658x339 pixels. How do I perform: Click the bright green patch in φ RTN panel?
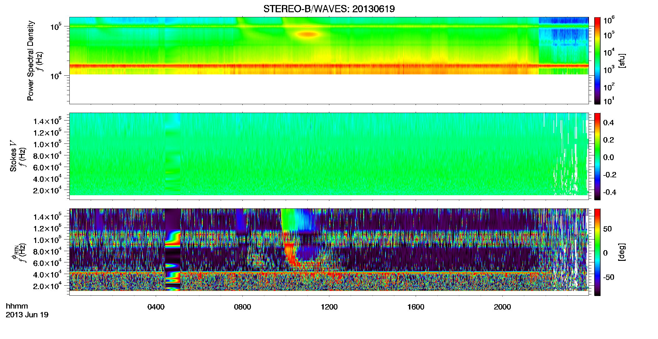288,220
